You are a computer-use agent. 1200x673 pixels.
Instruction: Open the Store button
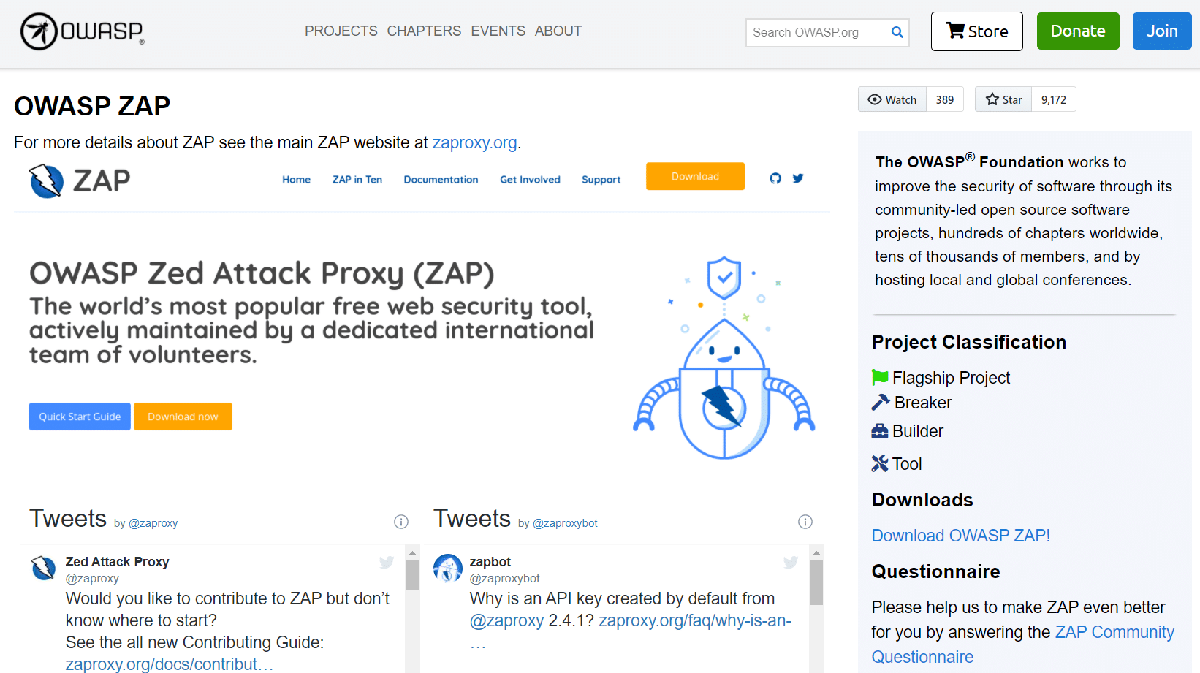pos(977,31)
